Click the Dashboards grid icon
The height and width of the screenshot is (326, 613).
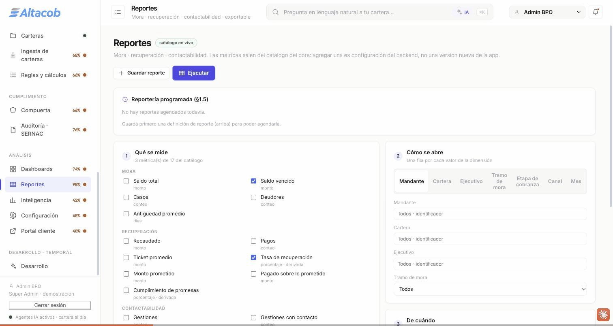13,169
